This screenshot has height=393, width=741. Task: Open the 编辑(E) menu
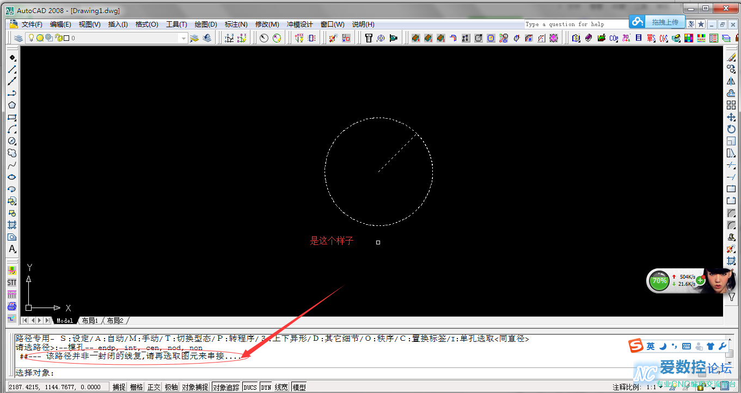60,24
